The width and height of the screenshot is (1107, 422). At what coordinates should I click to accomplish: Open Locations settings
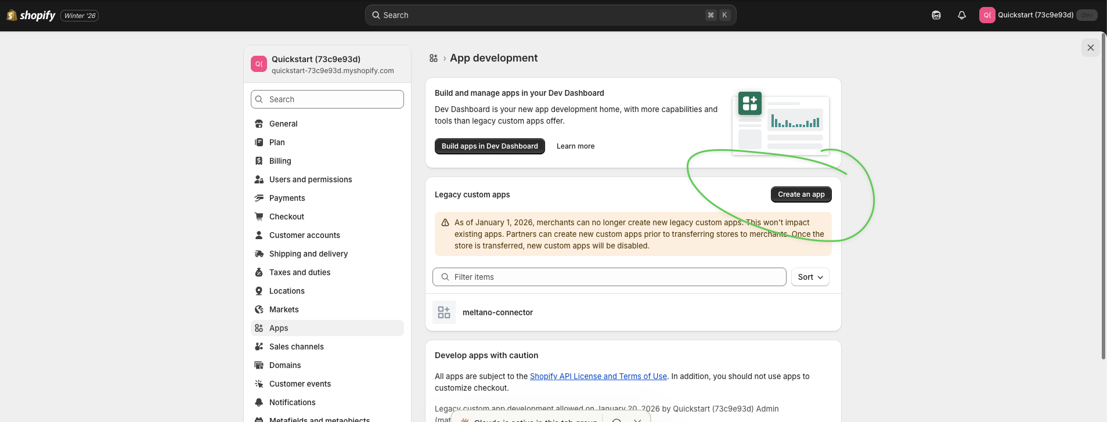(x=327, y=291)
